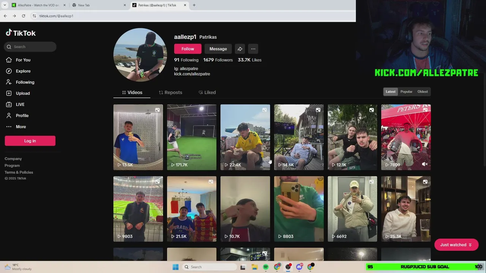Open the video with 25.3K views
This screenshot has width=486, height=273.
(x=406, y=209)
